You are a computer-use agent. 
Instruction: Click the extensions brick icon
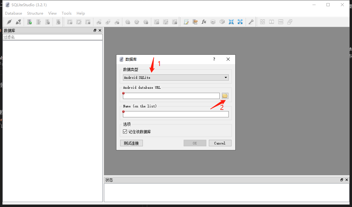pos(222,22)
